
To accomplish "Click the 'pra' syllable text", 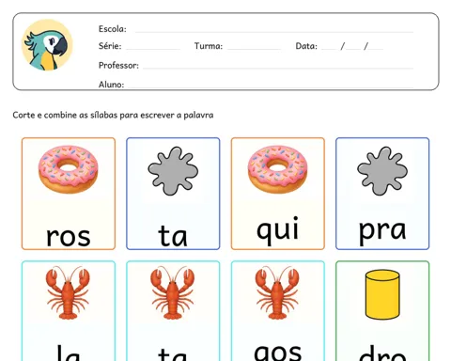I will tap(382, 231).
